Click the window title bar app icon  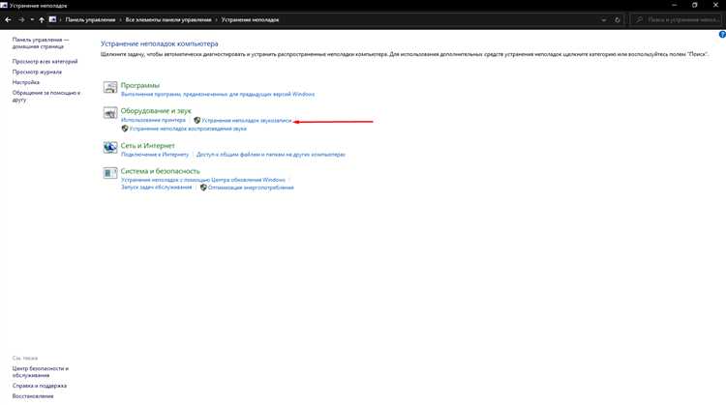click(4, 5)
